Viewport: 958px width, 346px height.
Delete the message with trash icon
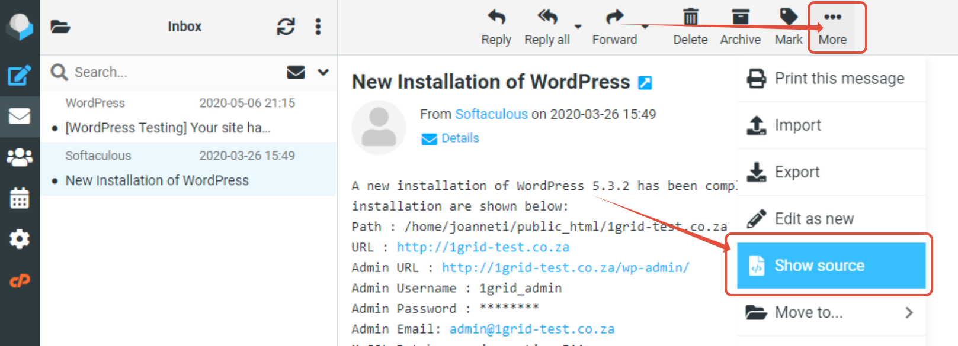click(690, 27)
